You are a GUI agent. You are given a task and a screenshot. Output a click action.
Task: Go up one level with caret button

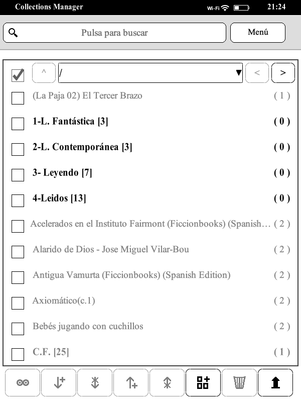44,73
